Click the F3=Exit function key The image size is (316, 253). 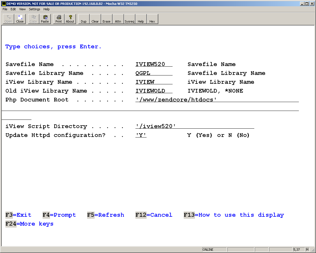(x=18, y=215)
